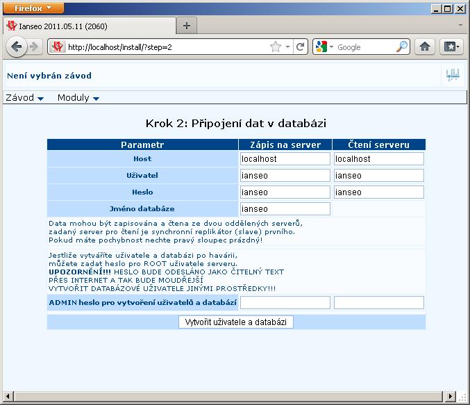The image size is (470, 405).
Task: Click the horizontal scrollbar track
Action: tap(228, 396)
